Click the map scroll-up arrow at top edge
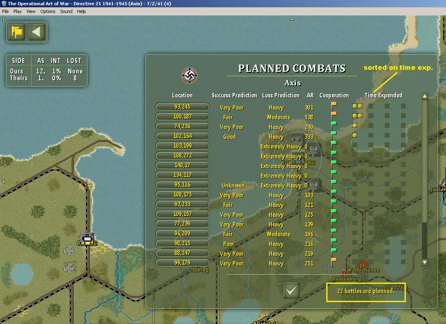Image resolution: width=446 pixels, height=324 pixels. click(292, 19)
